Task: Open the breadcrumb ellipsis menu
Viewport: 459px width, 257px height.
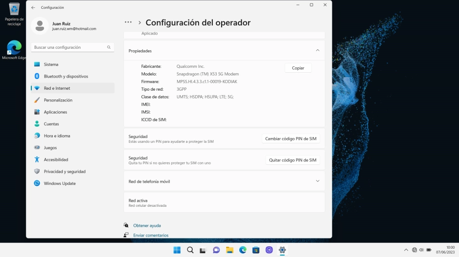Action: (x=128, y=22)
